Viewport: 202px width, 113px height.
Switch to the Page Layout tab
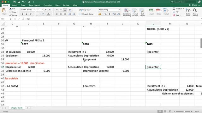pyautogui.click(x=34, y=5)
